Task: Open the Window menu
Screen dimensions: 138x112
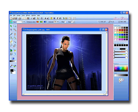Action: 34,15
